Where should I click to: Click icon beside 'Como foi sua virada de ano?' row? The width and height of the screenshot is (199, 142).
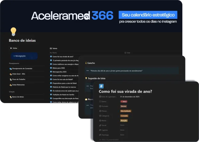[51, 56]
